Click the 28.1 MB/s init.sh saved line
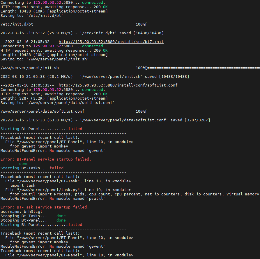This screenshot has height=259, width=260. click(95, 77)
